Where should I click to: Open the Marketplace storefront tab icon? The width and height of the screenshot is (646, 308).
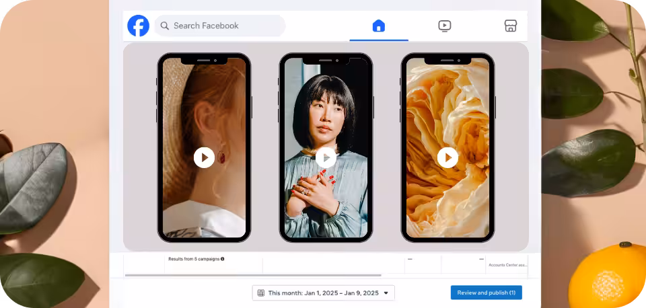coord(511,26)
